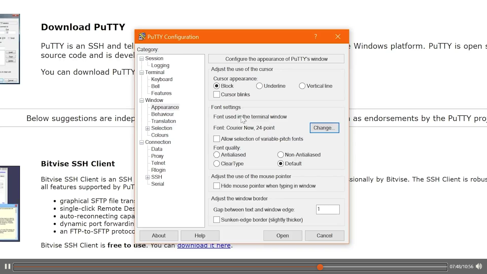Check Sunken-edge border option
487x274 pixels.
tap(216, 220)
